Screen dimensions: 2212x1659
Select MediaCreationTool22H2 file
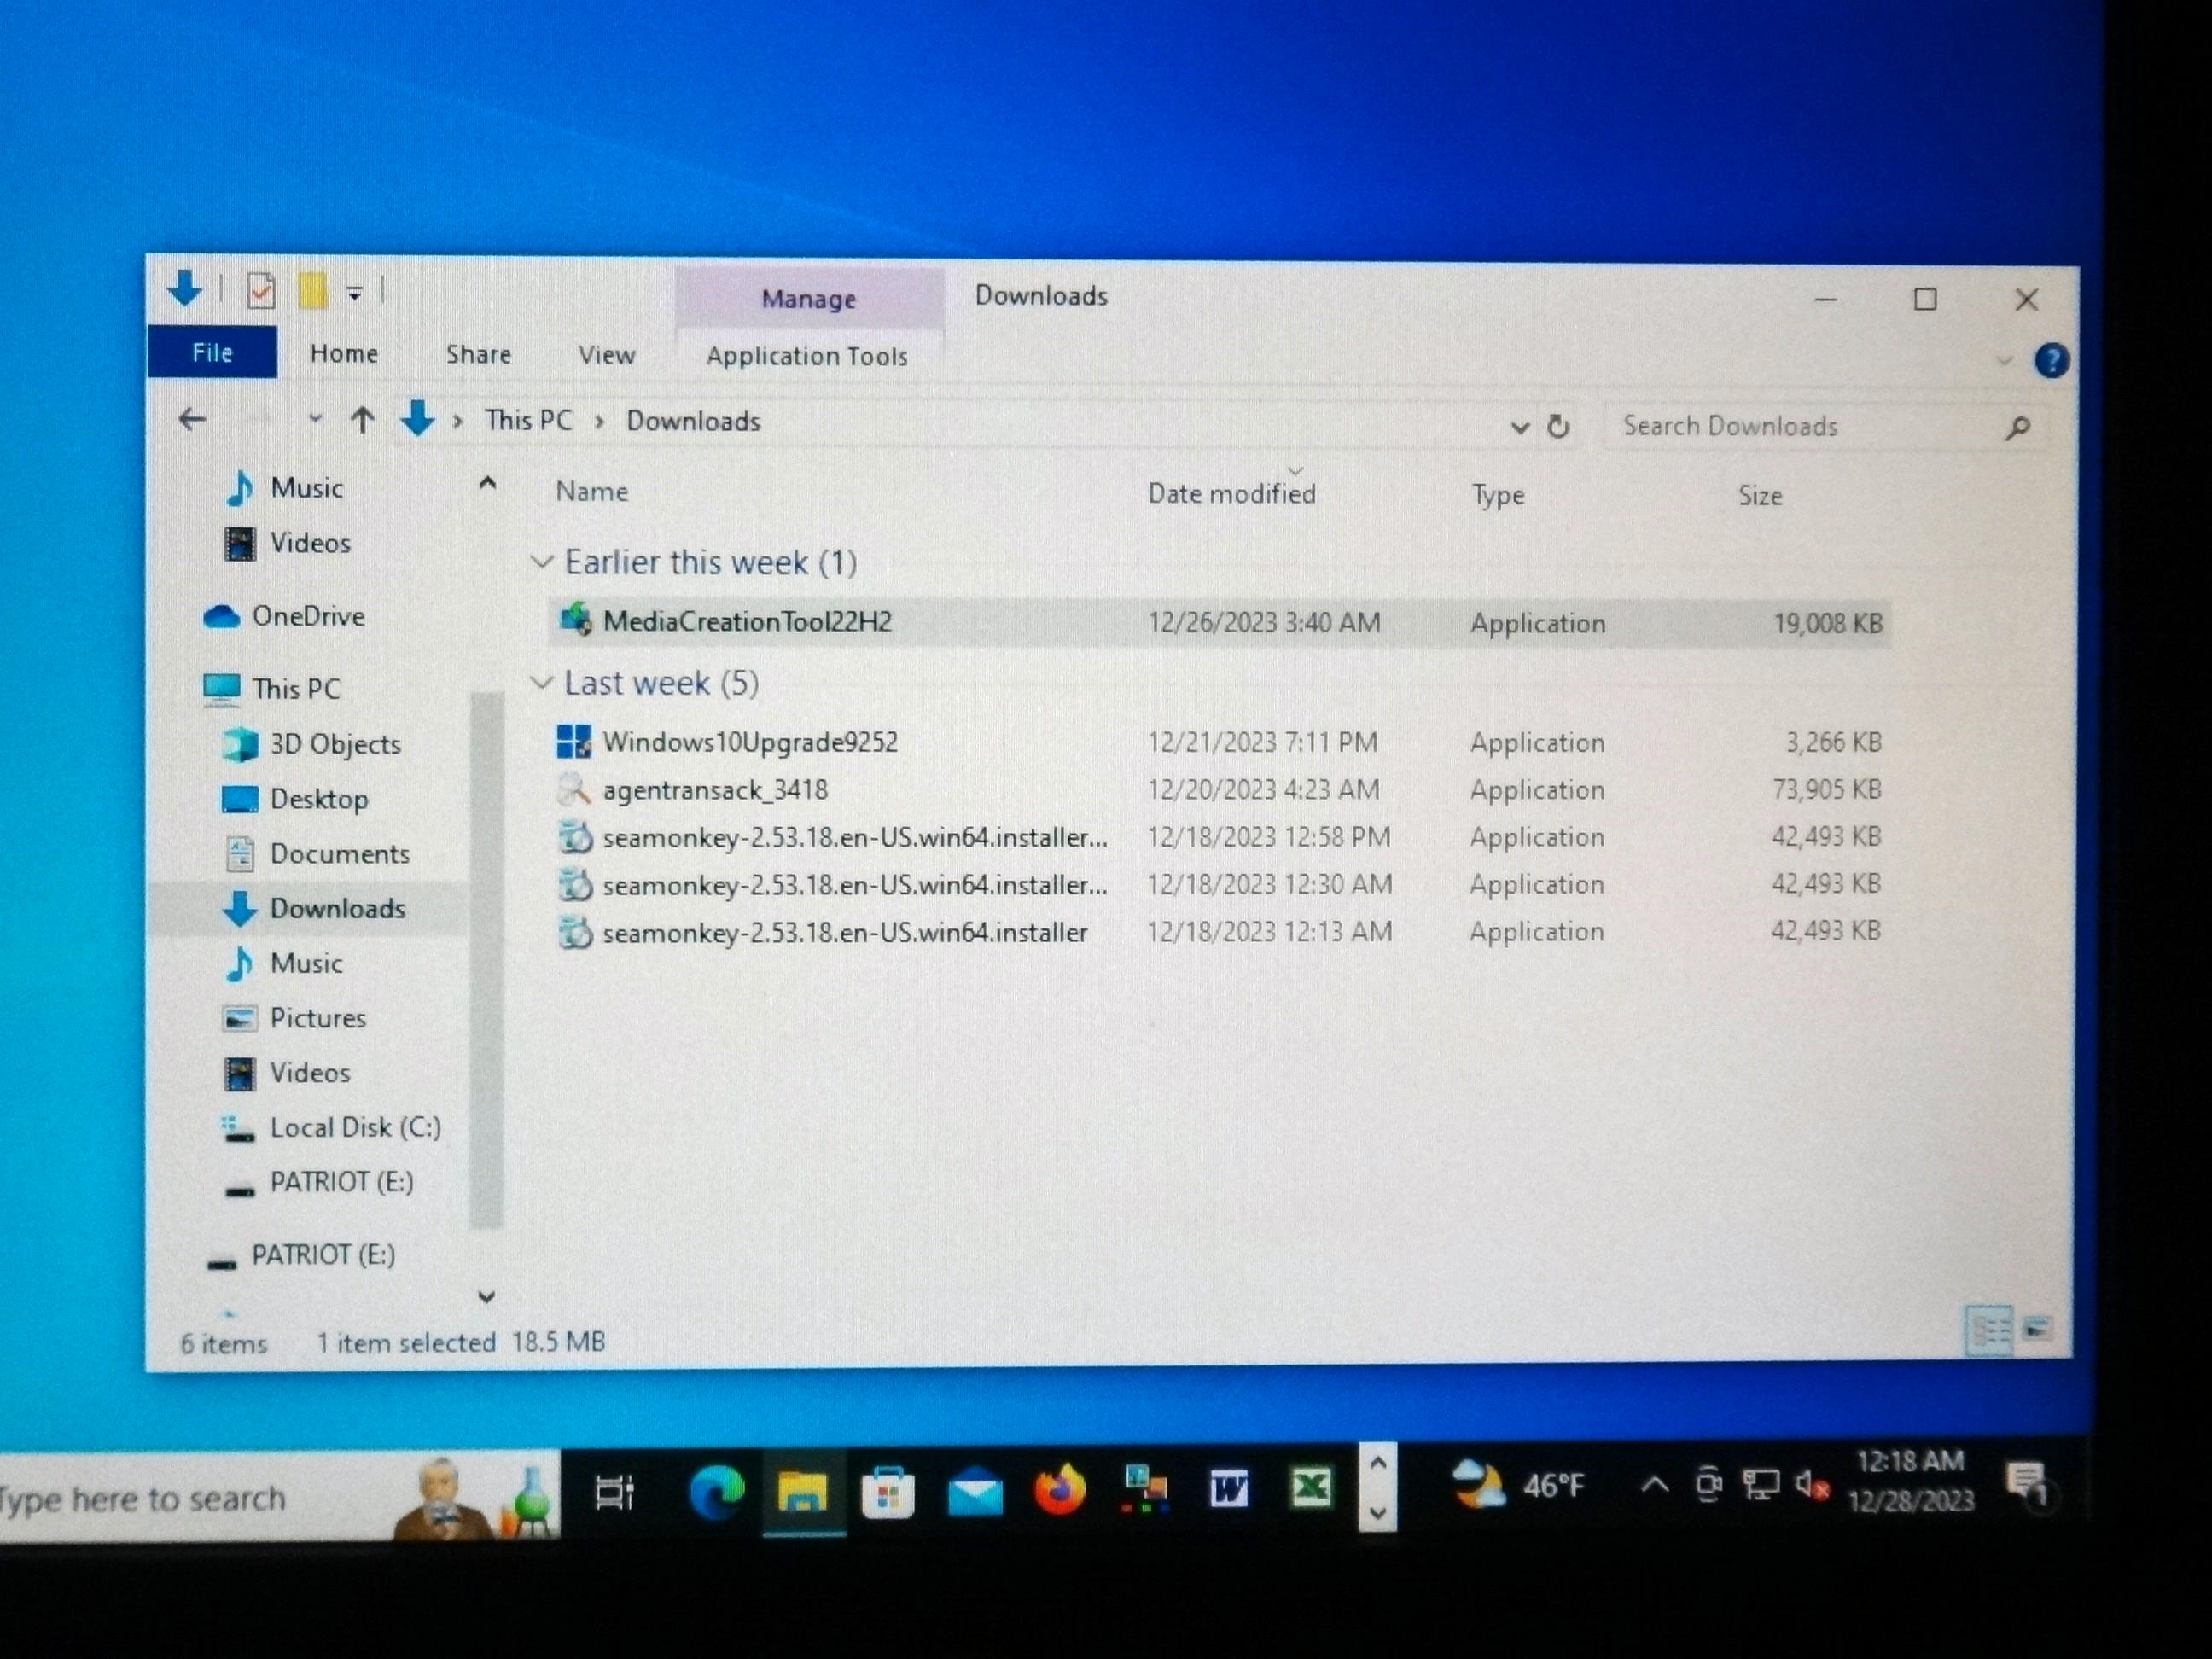(1219, 622)
